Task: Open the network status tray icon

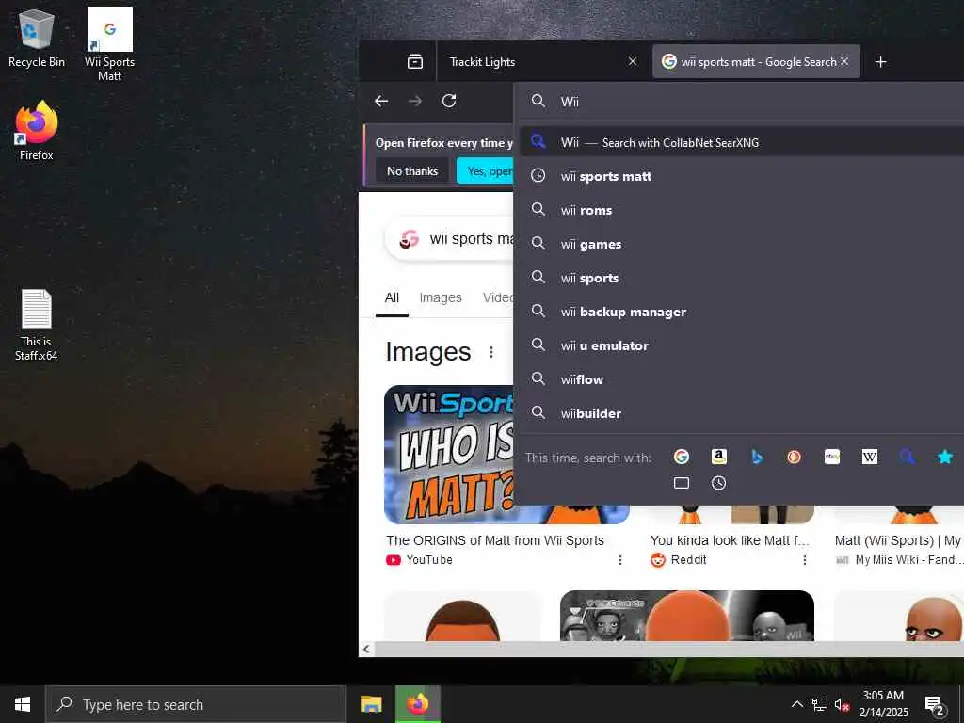Action: (820, 704)
